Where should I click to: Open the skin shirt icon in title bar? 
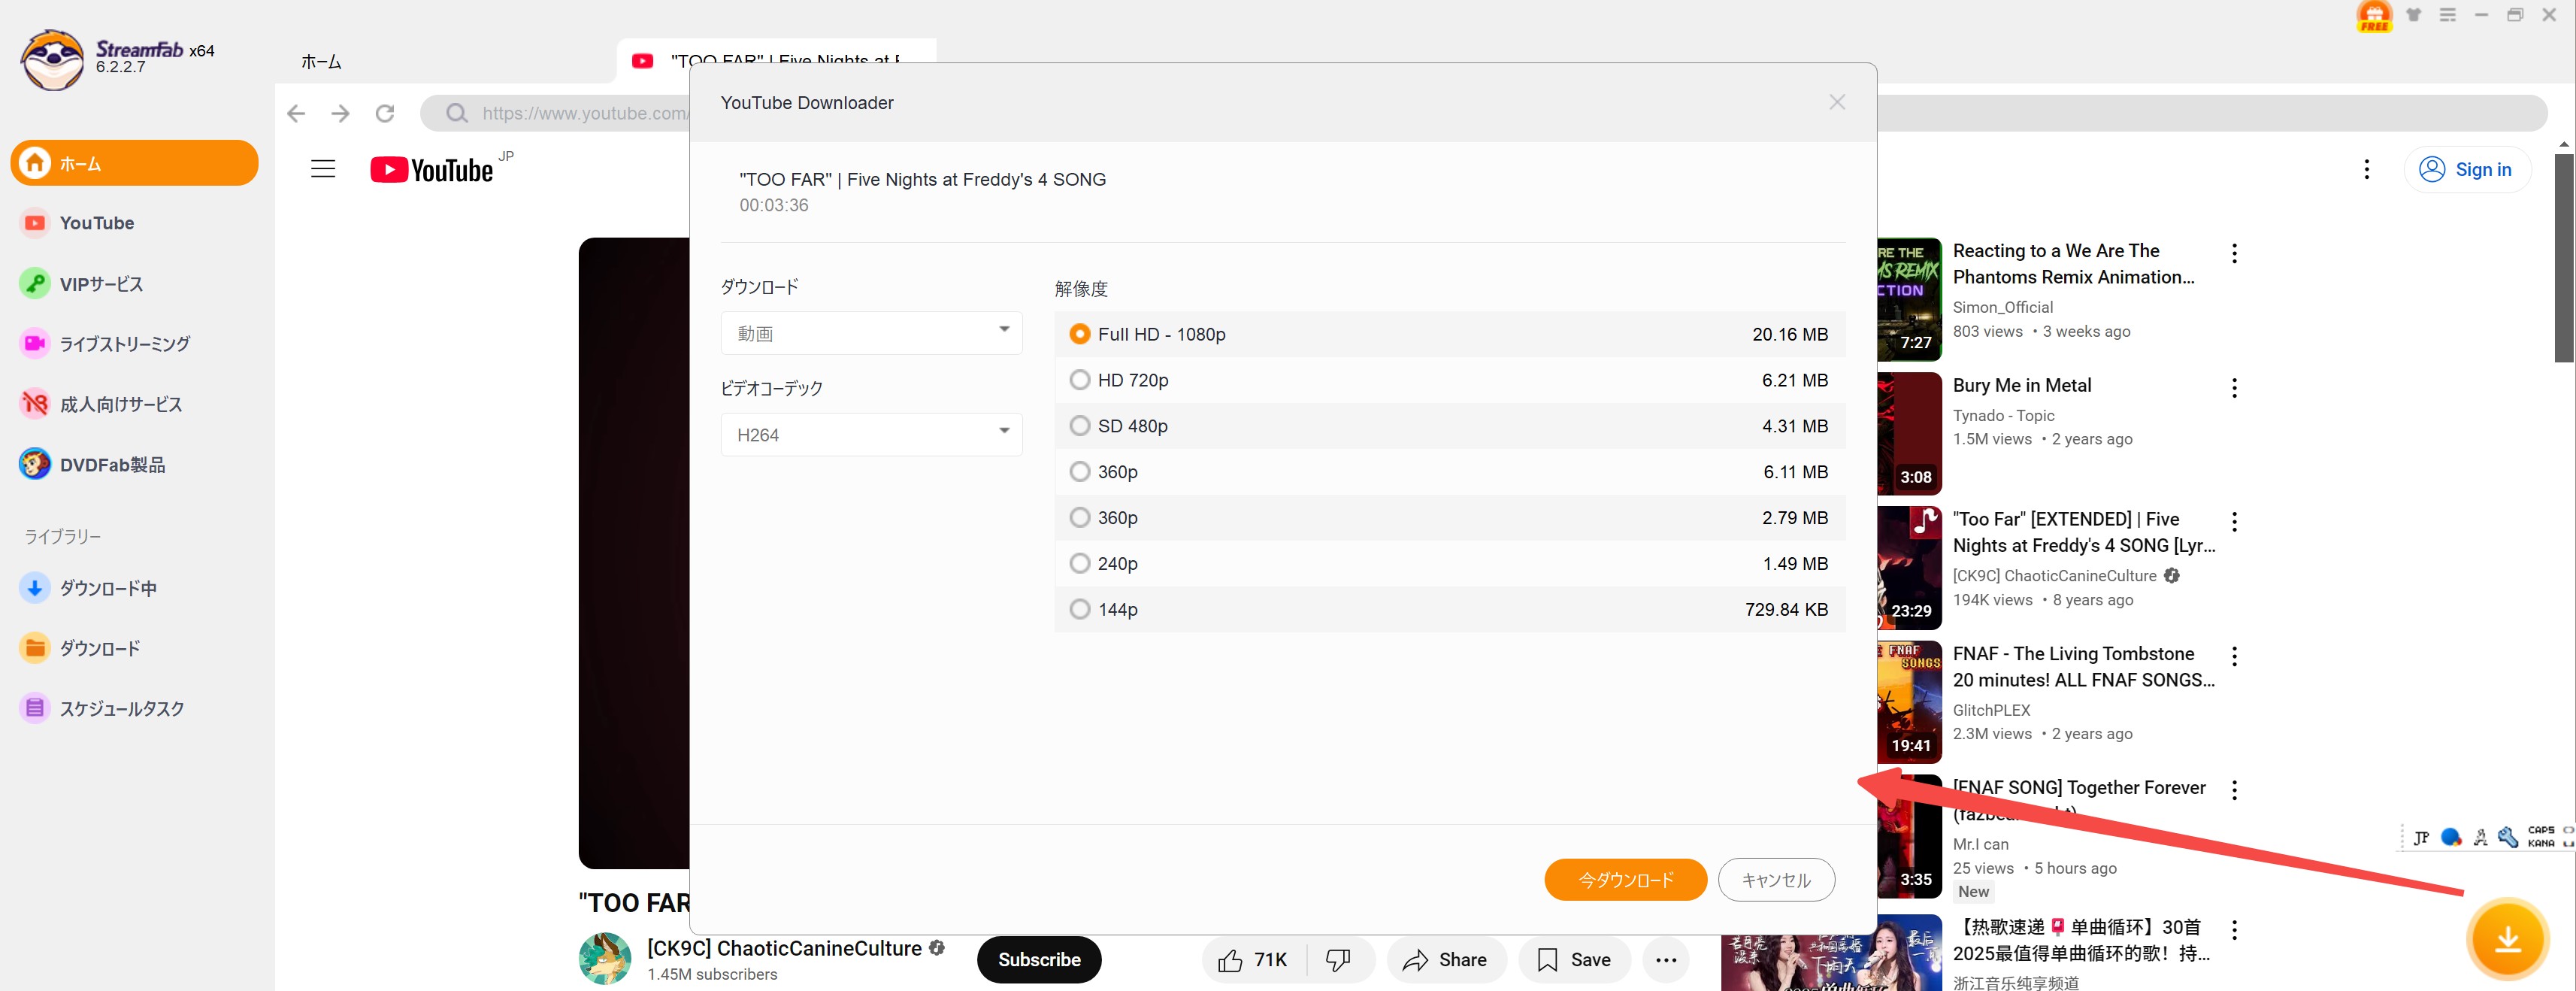(x=2414, y=15)
